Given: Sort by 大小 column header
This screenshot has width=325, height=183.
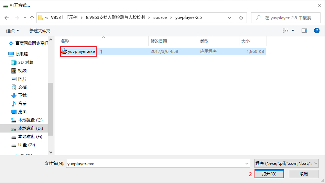Looking at the screenshot, I should click(x=246, y=41).
